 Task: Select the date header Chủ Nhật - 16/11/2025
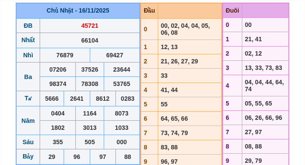tap(78, 10)
